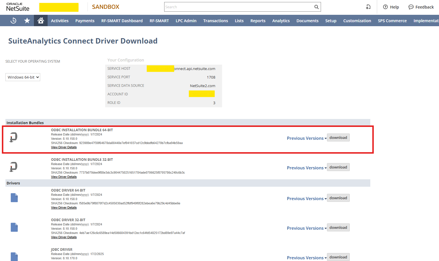
Task: Click the ODBC Installation Bundle 64-bit icon
Action: [x=13, y=137]
